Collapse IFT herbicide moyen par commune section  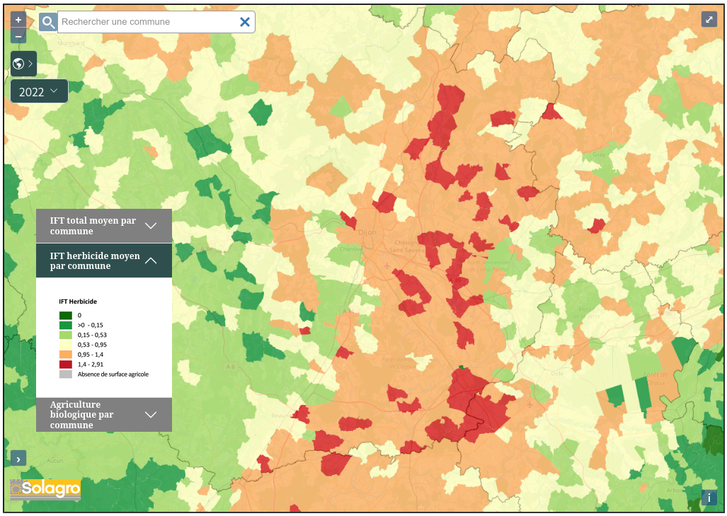tap(104, 260)
